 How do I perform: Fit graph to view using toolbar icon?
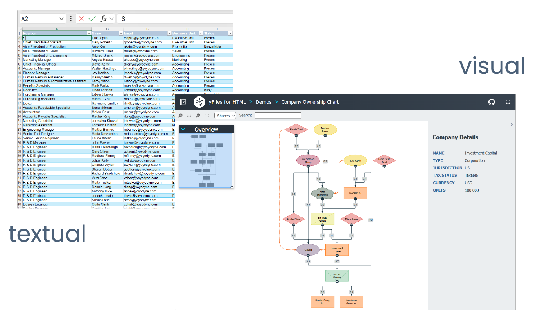(x=206, y=116)
